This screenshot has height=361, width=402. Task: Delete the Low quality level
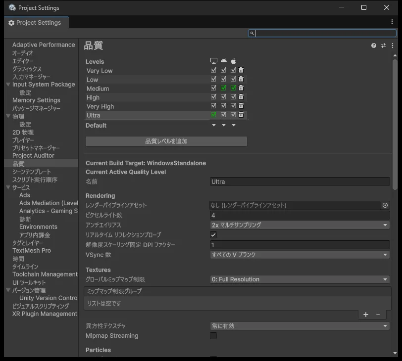(x=241, y=79)
